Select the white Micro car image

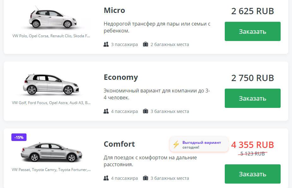51,18
